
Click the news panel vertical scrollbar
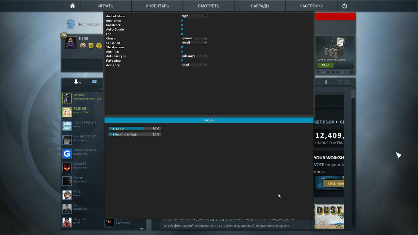[353, 158]
